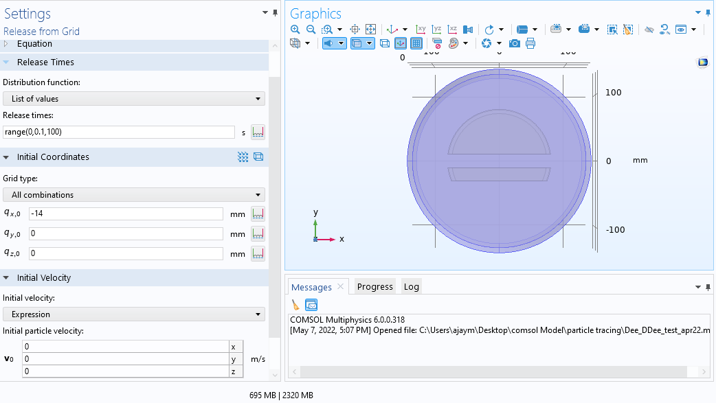Viewport: 716px width, 403px height.
Task: Toggle the grid display in Graphics toolbar
Action: (x=416, y=43)
